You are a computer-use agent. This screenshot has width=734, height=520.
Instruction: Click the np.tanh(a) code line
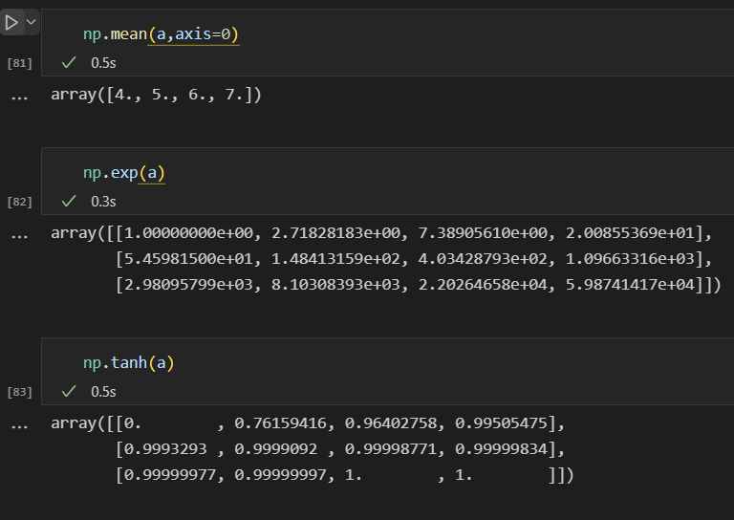coord(129,362)
